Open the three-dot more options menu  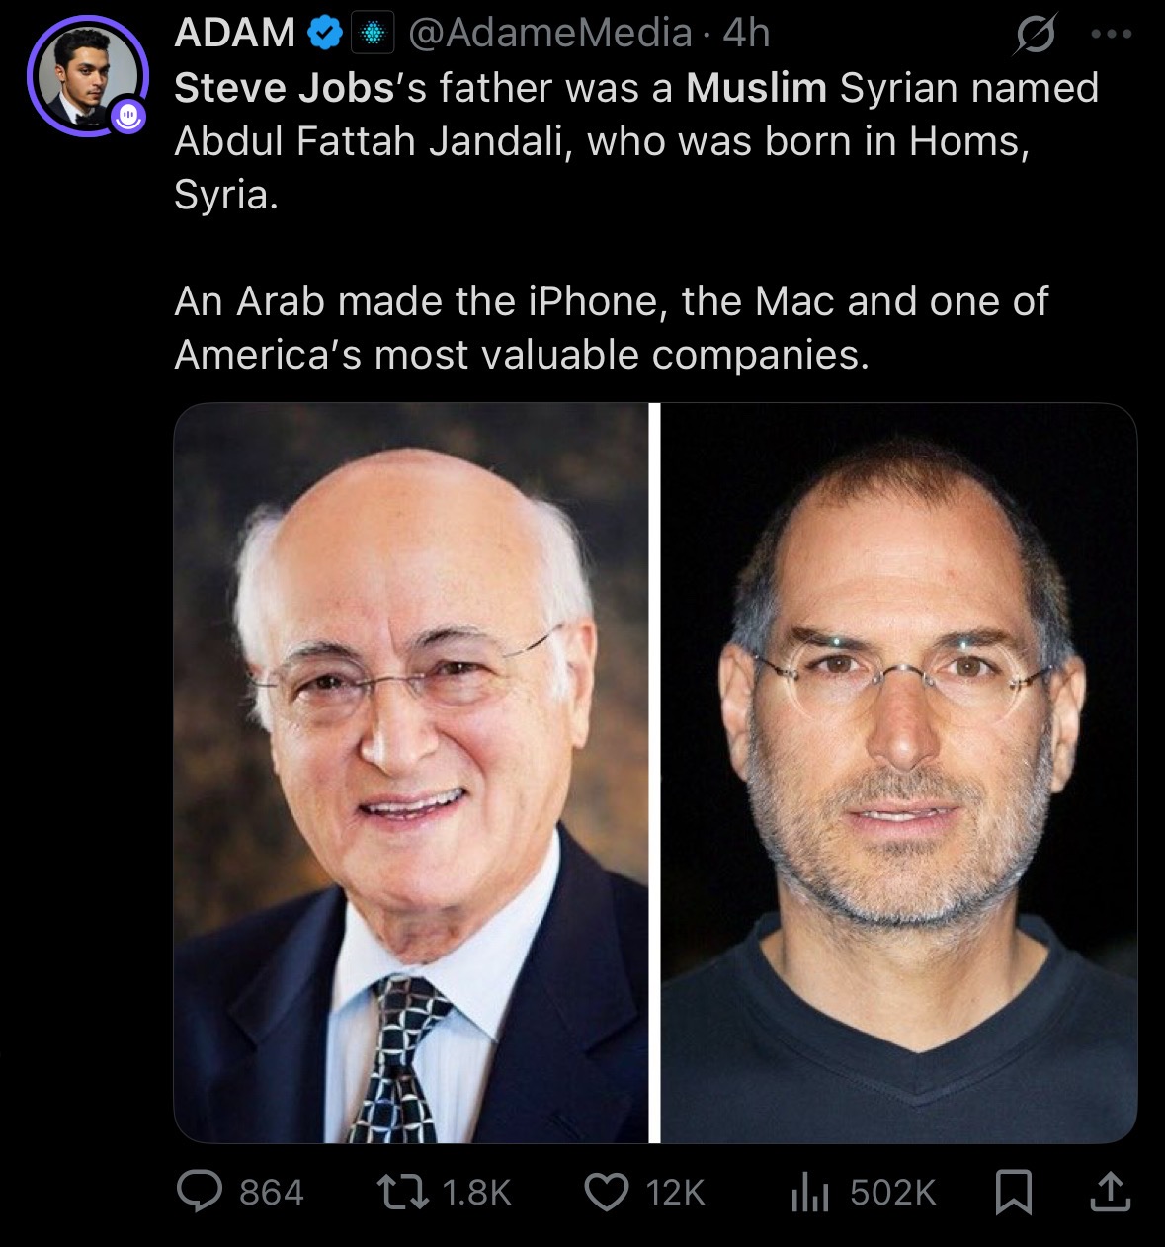pyautogui.click(x=1112, y=34)
